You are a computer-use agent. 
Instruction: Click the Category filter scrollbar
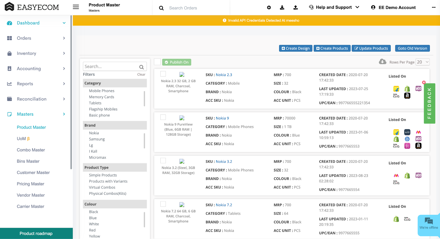[144, 99]
